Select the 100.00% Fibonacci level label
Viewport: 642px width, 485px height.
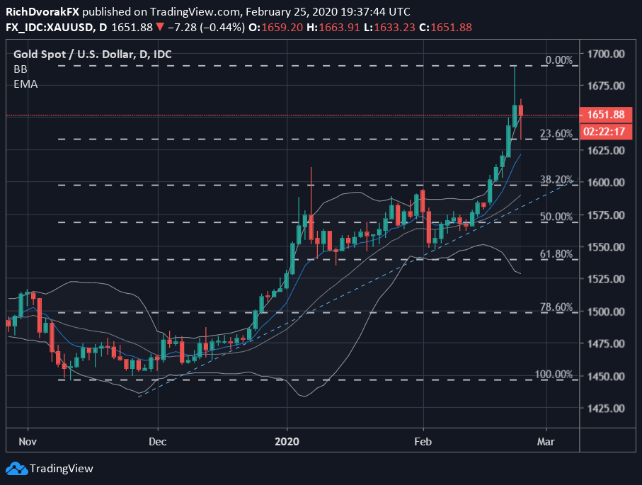click(x=553, y=374)
